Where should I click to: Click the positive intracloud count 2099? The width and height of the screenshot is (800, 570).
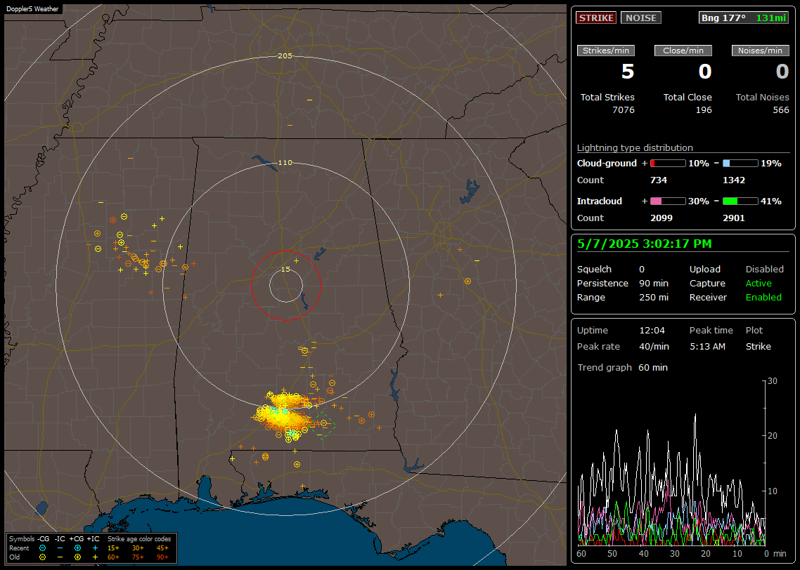click(662, 218)
